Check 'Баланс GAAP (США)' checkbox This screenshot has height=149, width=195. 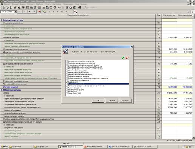[x=67, y=90]
